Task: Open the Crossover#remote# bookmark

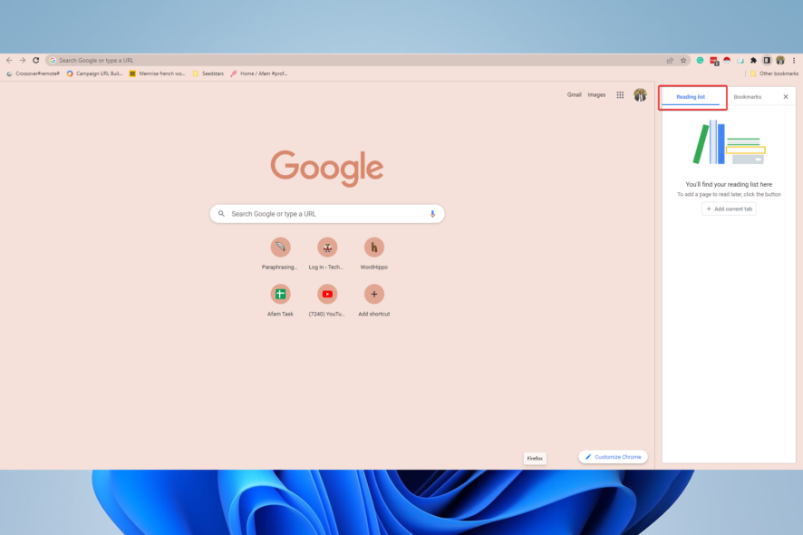Action: coord(33,73)
